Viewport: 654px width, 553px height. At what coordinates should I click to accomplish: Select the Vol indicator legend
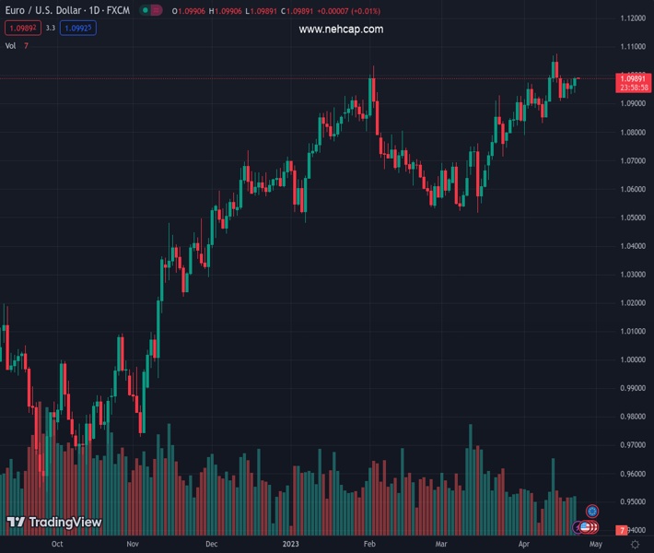10,45
